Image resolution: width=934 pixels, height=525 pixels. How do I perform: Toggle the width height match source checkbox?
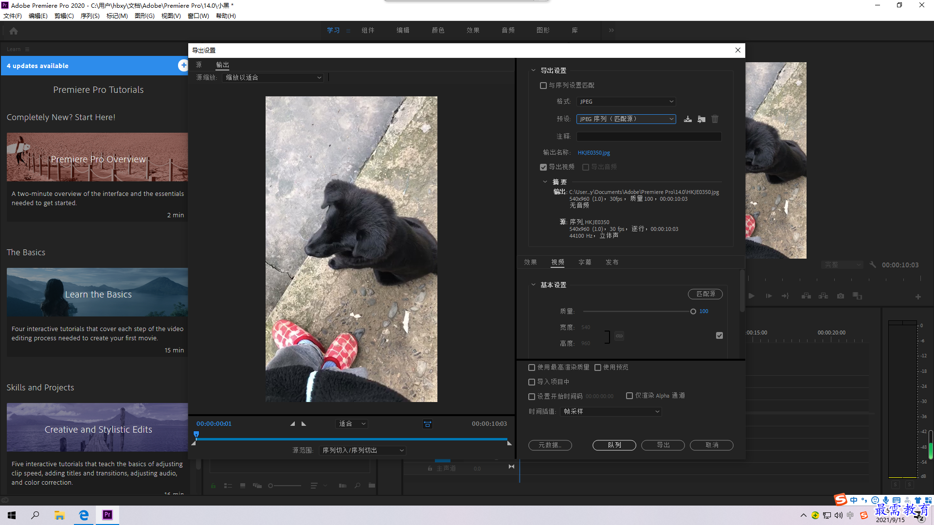click(x=719, y=335)
